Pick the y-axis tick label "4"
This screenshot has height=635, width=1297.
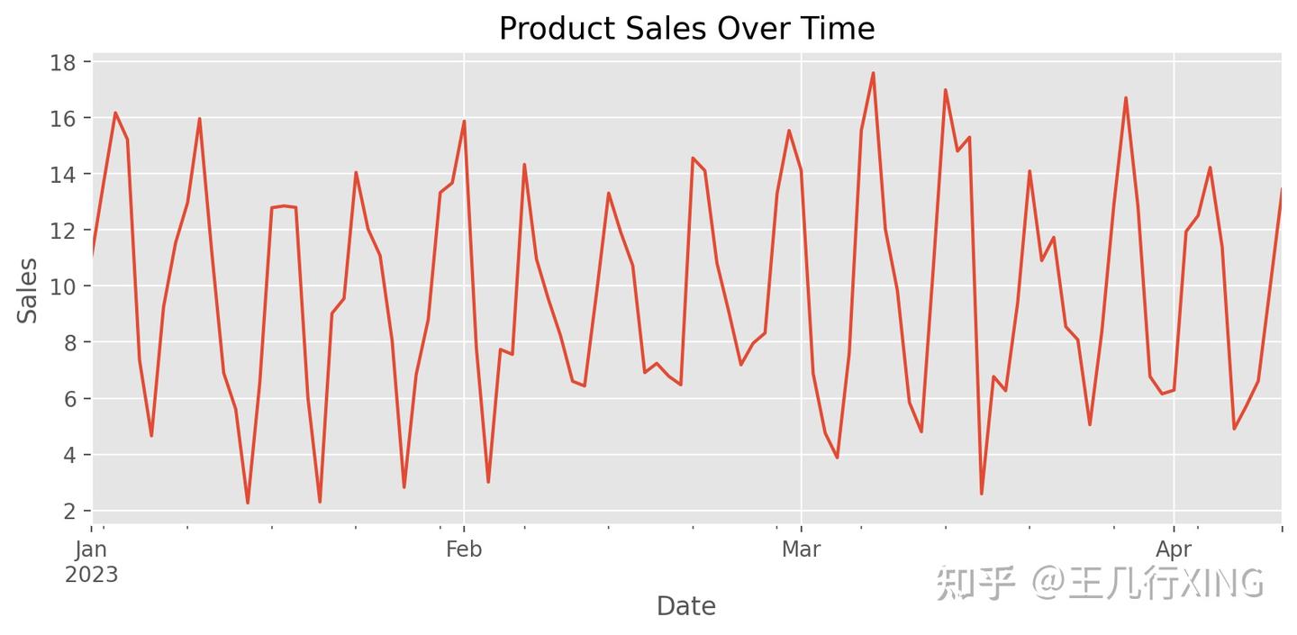coord(71,455)
